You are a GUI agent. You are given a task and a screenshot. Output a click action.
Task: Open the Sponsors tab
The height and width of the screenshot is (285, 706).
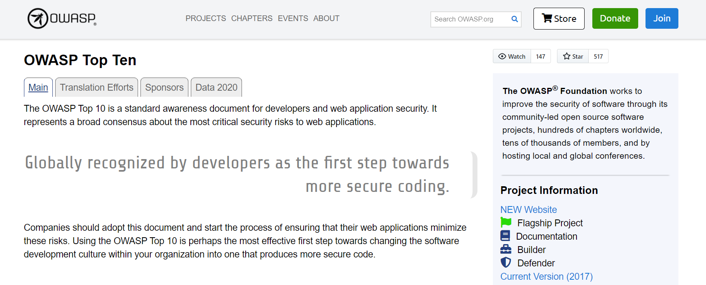coord(164,87)
